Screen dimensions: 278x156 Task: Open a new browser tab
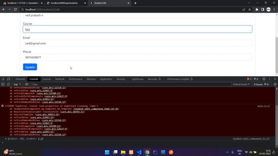[135, 3]
